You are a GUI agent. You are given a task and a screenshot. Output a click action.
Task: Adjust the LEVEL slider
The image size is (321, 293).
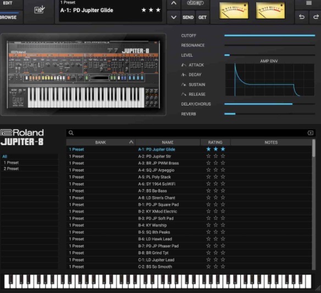(270, 55)
